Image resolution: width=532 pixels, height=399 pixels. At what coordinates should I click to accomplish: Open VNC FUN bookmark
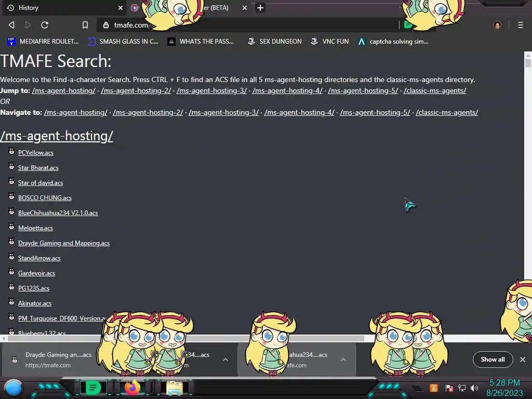pyautogui.click(x=330, y=42)
